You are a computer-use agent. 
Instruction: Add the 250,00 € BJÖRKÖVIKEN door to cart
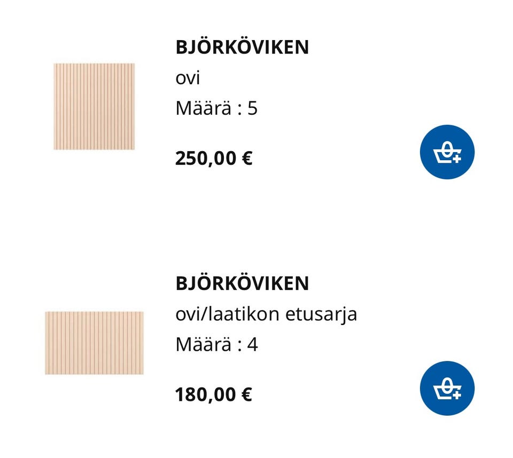(447, 152)
